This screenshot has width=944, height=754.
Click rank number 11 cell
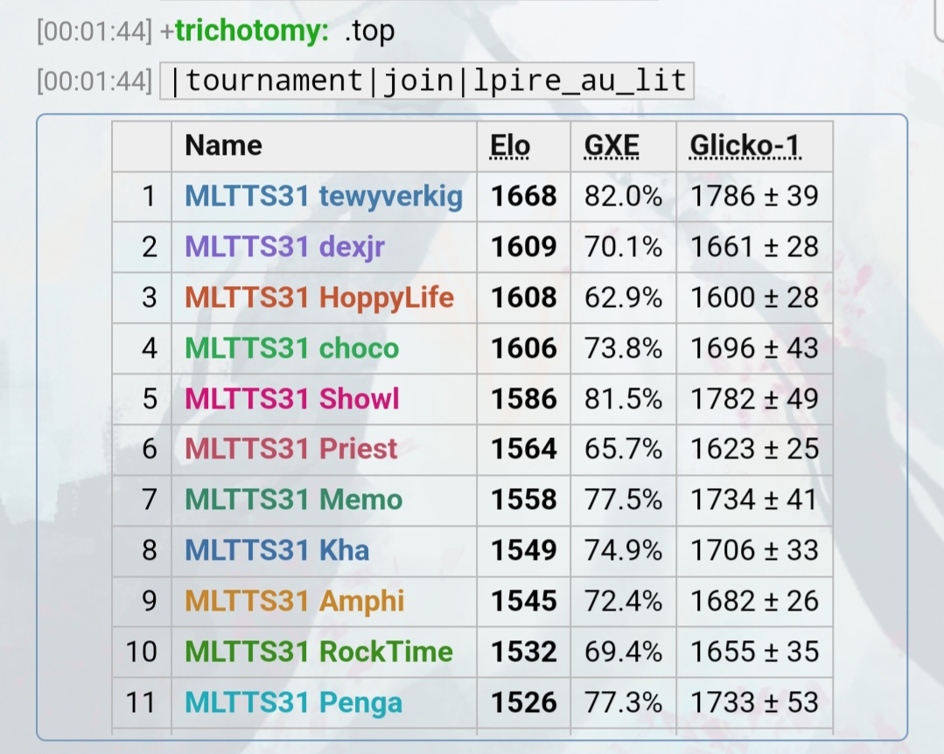[142, 702]
